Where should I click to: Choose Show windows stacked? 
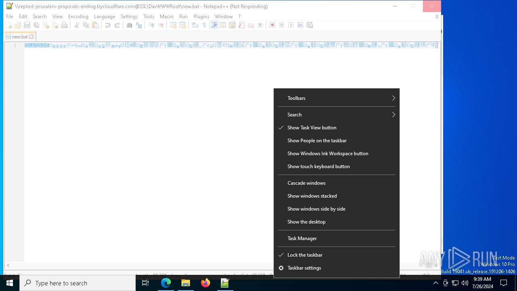tap(336, 196)
